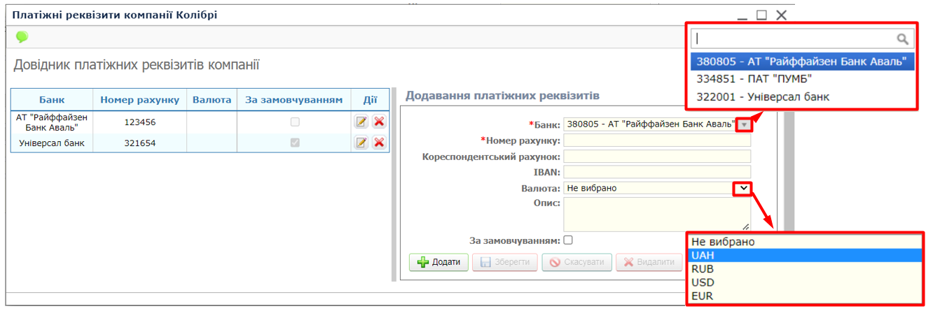This screenshot has height=311, width=947.
Task: Click the green chat bubble icon
Action: pos(22,37)
